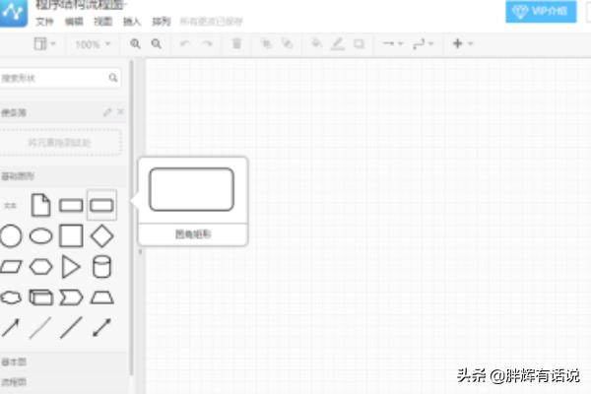Viewport: 591px width, 394px height.
Task: Click the redo arrow
Action: click(x=207, y=43)
